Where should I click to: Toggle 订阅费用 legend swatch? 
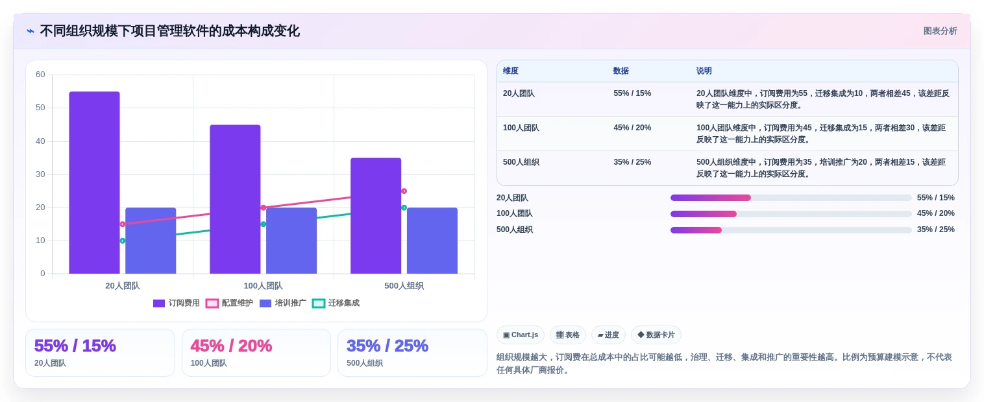(159, 303)
